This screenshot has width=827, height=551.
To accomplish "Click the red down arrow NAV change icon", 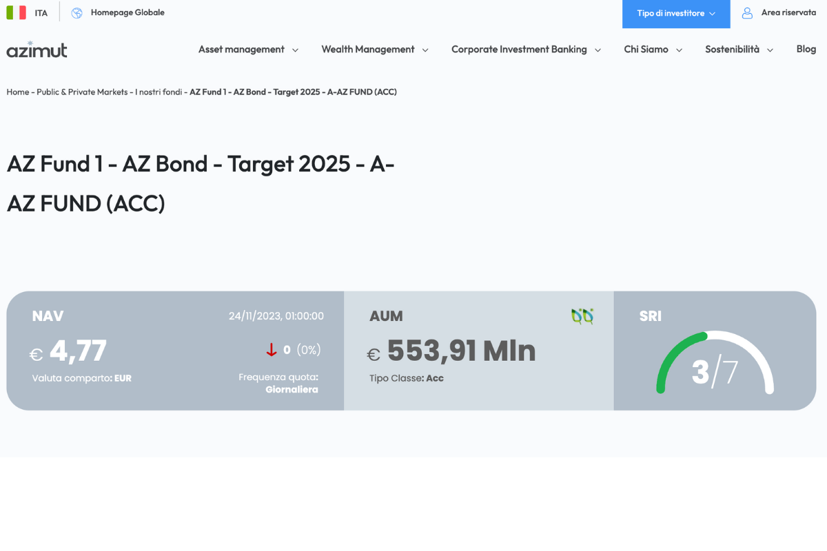I will tap(272, 350).
